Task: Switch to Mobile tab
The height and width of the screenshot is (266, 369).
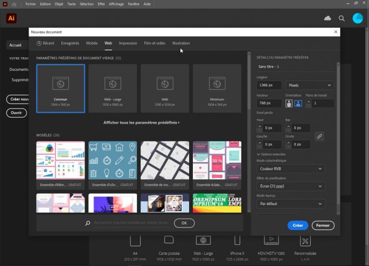Action: [92, 43]
